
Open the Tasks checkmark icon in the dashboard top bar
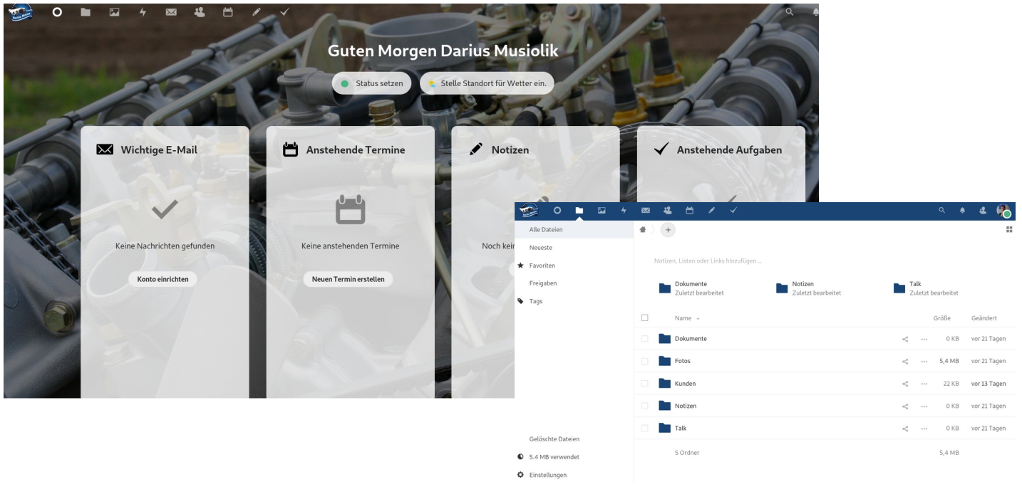284,12
